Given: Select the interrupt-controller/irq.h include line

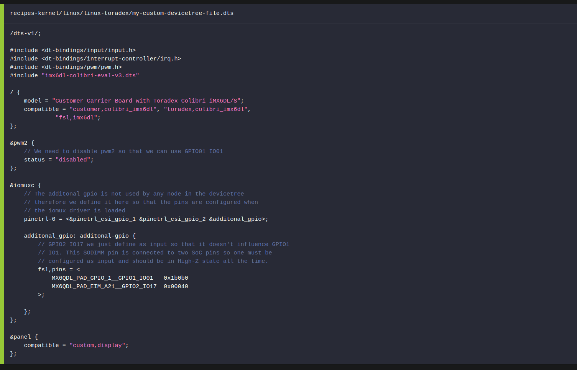Looking at the screenshot, I should pos(95,59).
